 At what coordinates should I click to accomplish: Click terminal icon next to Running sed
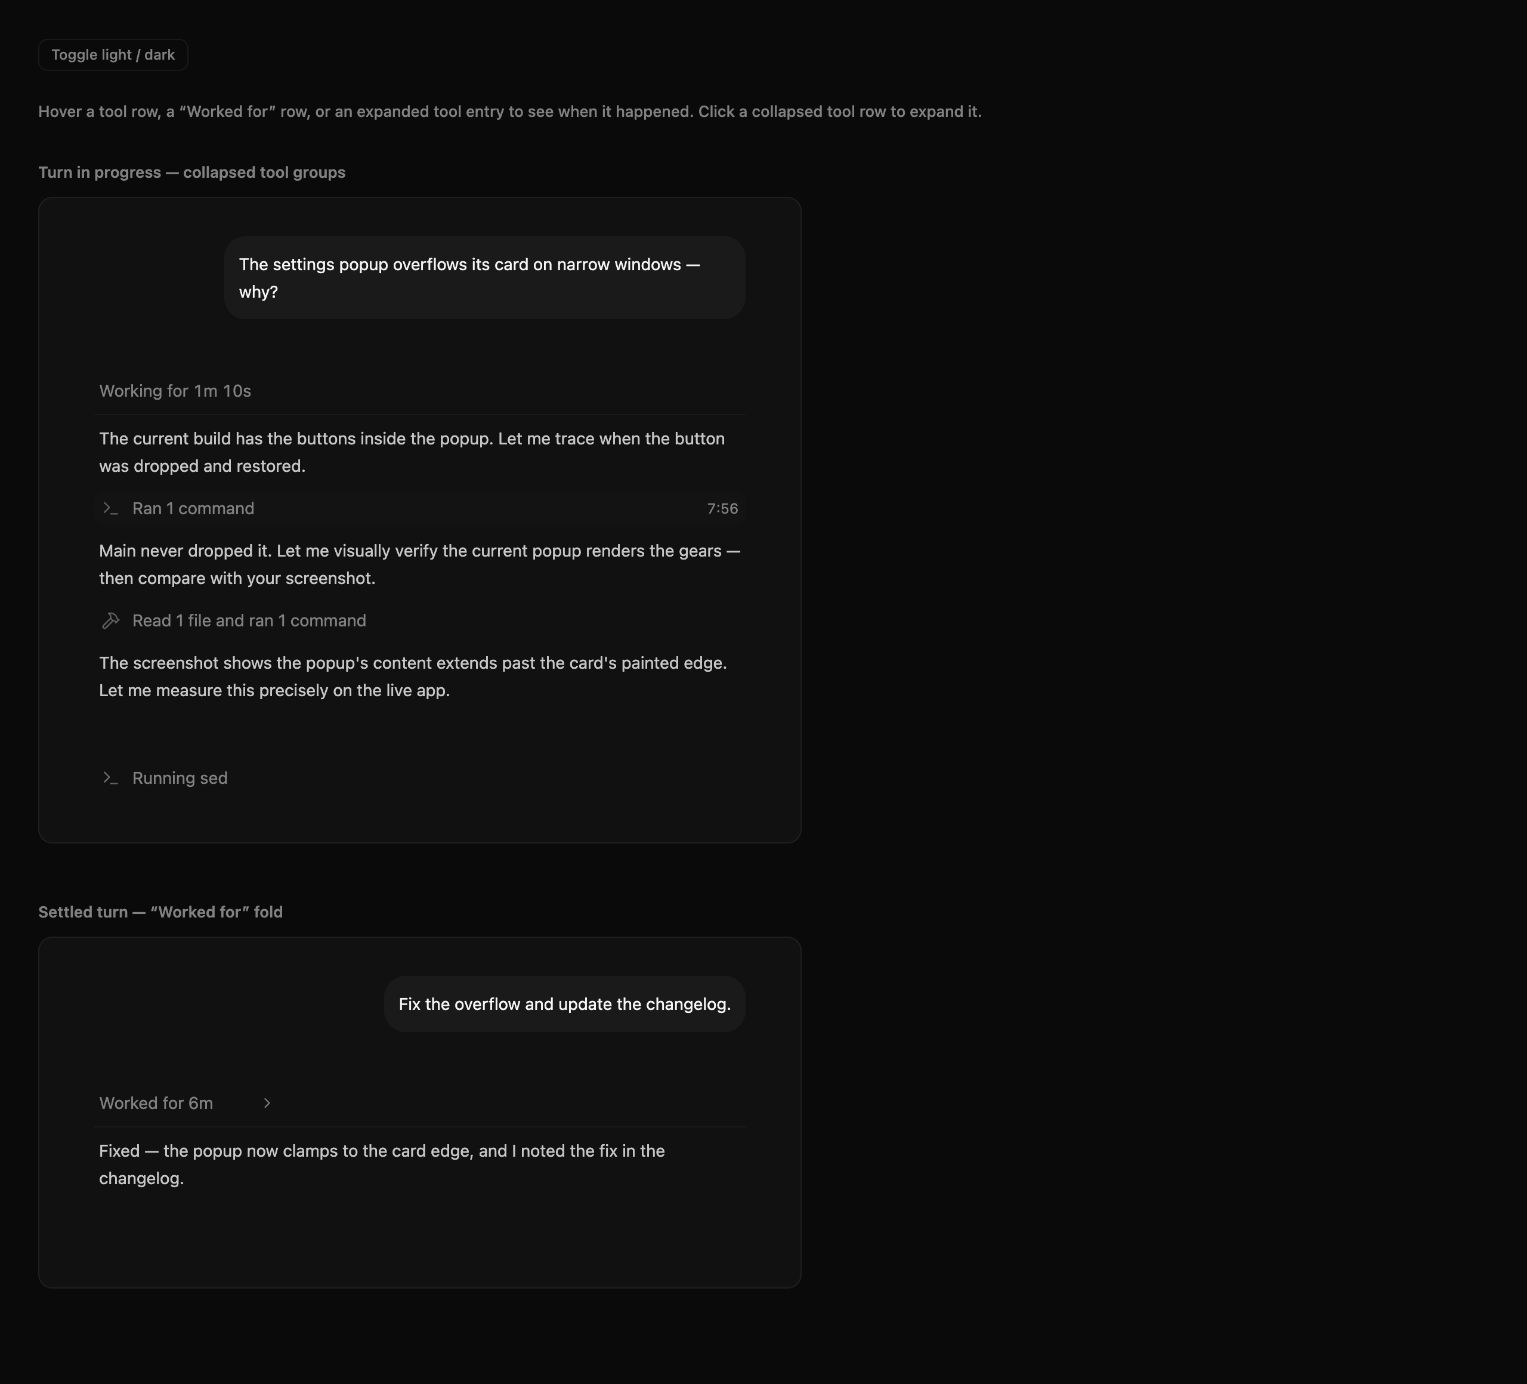point(110,778)
